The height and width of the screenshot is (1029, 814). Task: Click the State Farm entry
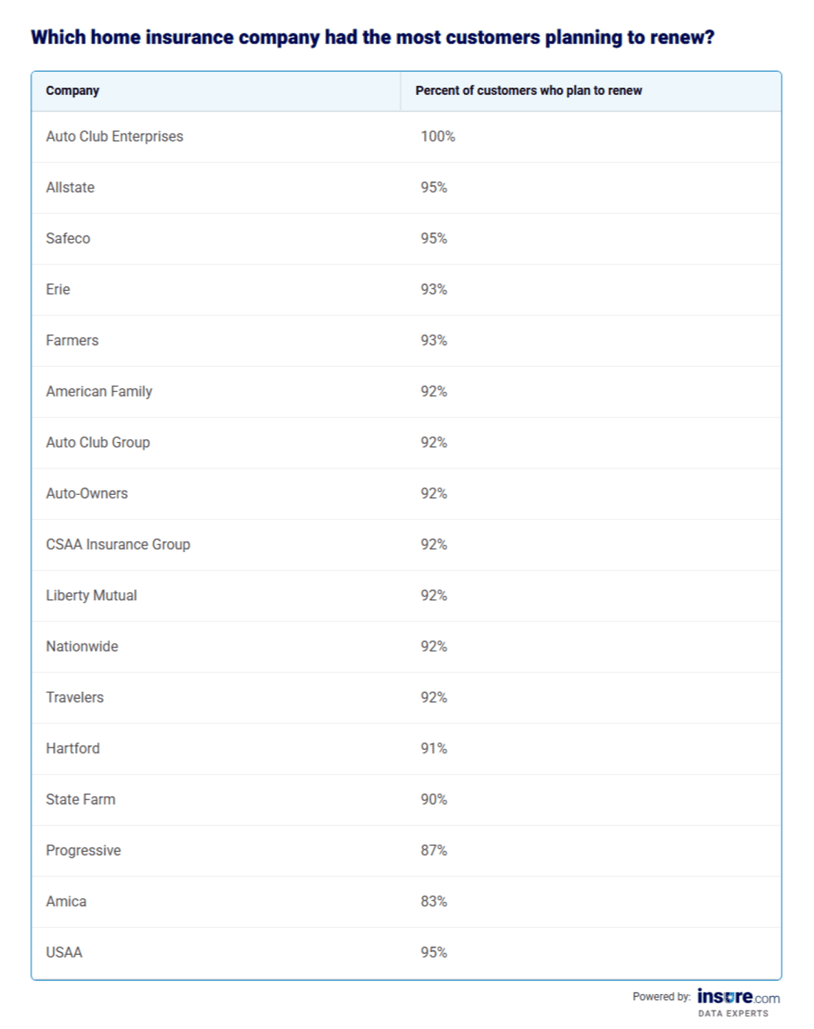point(81,800)
